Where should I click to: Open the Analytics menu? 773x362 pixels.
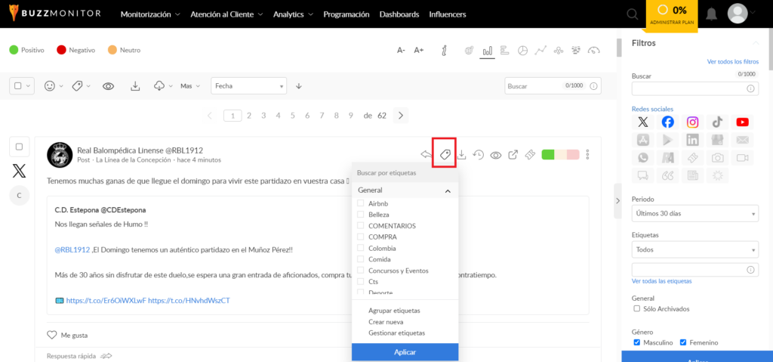point(294,14)
